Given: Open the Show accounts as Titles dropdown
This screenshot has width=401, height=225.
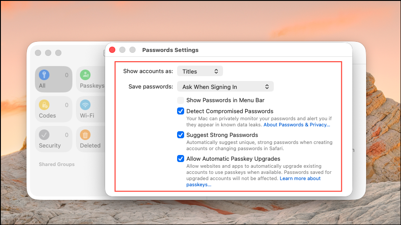Looking at the screenshot, I should (200, 71).
